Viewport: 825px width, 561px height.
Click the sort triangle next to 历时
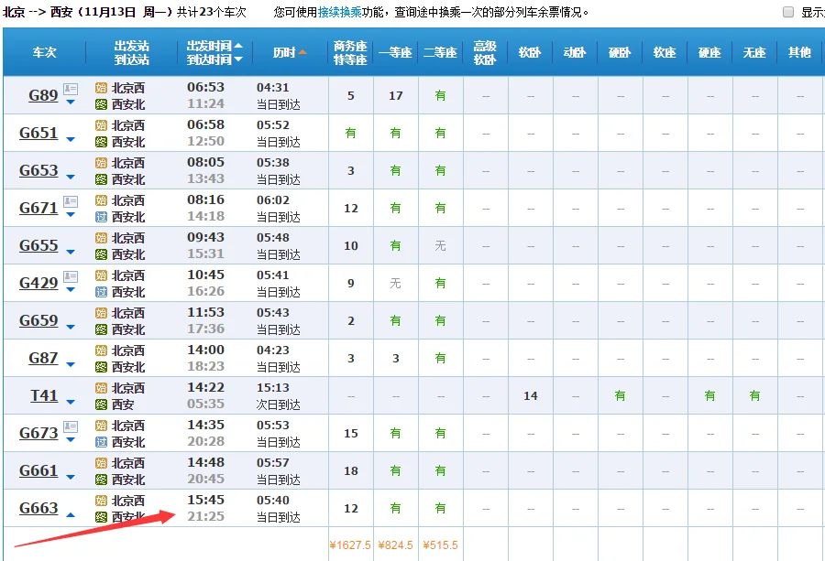(302, 52)
